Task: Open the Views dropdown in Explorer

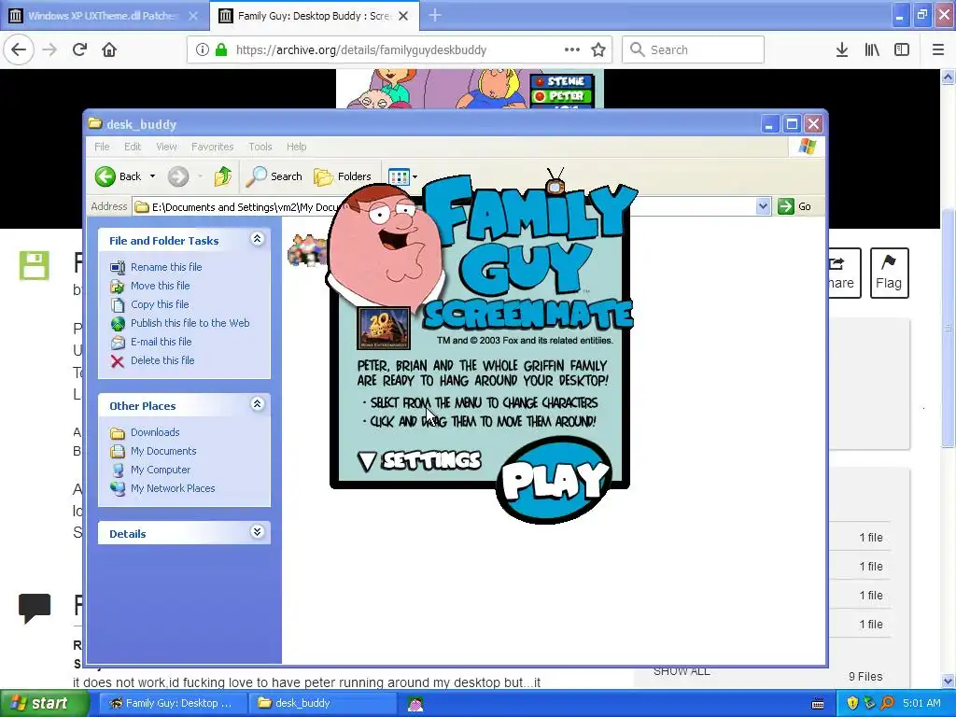Action: [x=402, y=176]
